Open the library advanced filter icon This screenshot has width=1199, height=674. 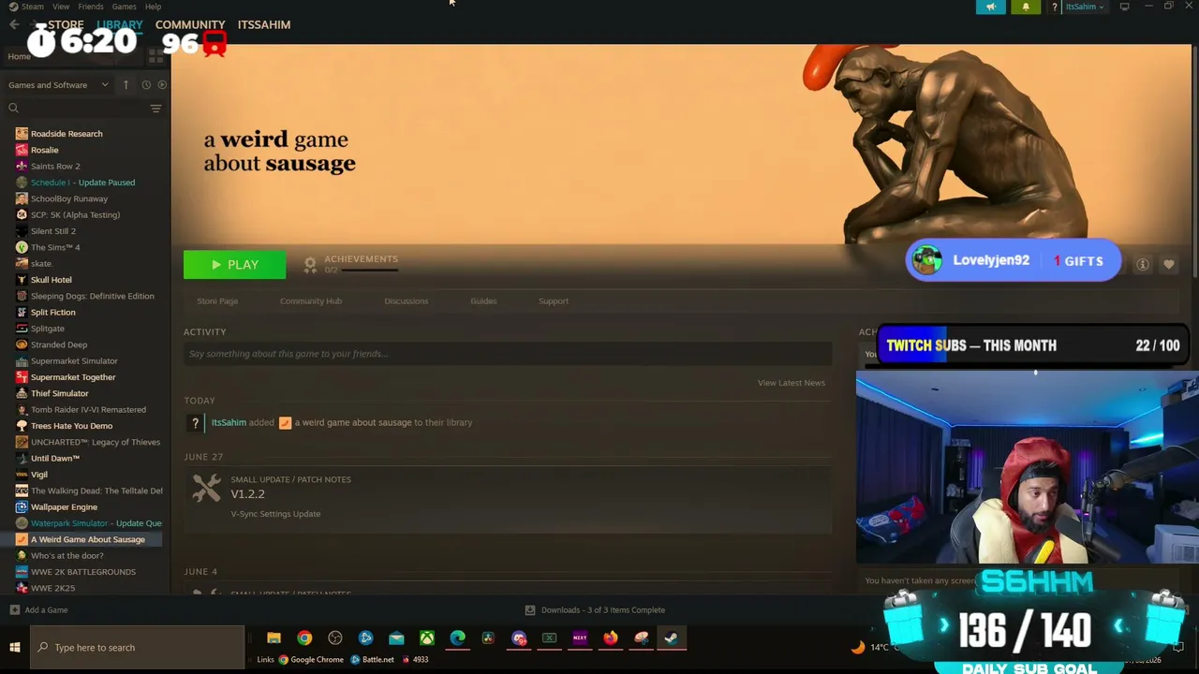(x=156, y=109)
